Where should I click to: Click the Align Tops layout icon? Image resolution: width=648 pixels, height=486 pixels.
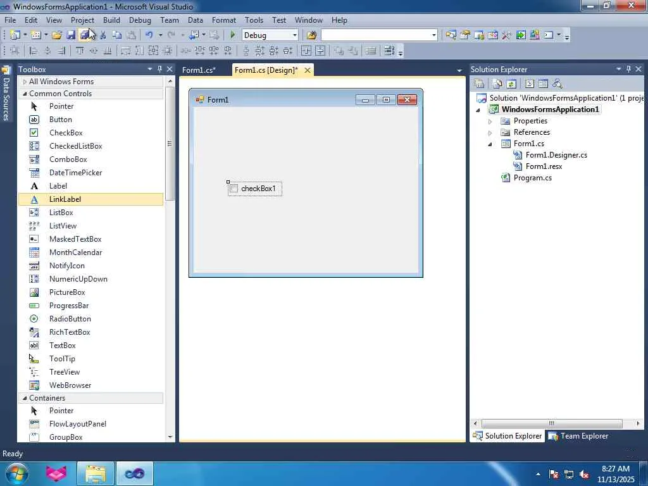(x=79, y=51)
